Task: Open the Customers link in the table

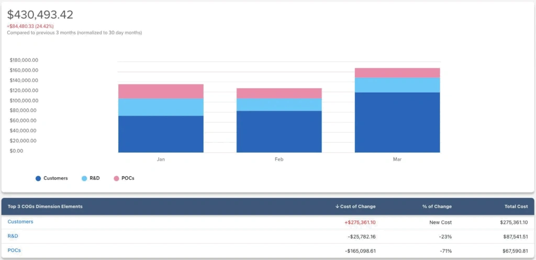Action: [x=20, y=222]
